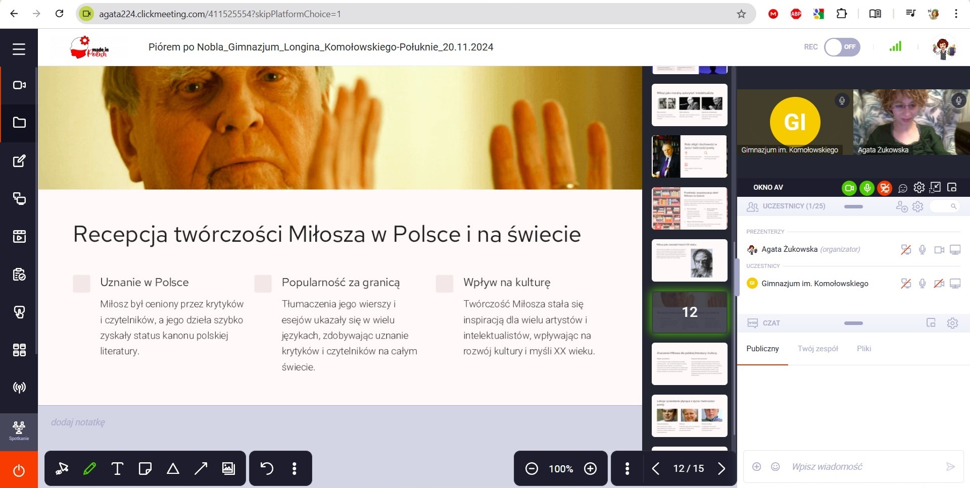Toggle Agata Żukowska's microphone in participant list
Viewport: 970px width, 488px height.
(x=923, y=250)
